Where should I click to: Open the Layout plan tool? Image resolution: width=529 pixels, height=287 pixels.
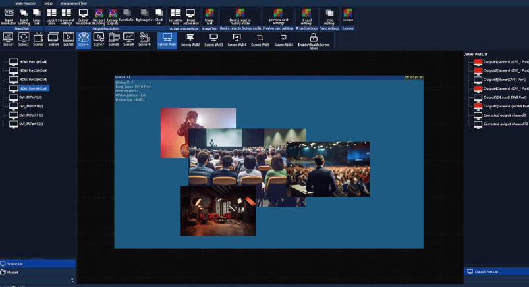point(51,15)
